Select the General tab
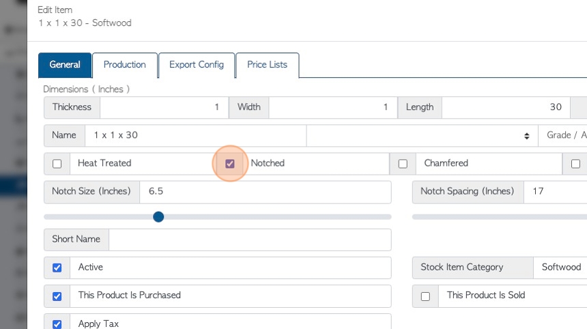The width and height of the screenshot is (587, 329). coord(65,65)
